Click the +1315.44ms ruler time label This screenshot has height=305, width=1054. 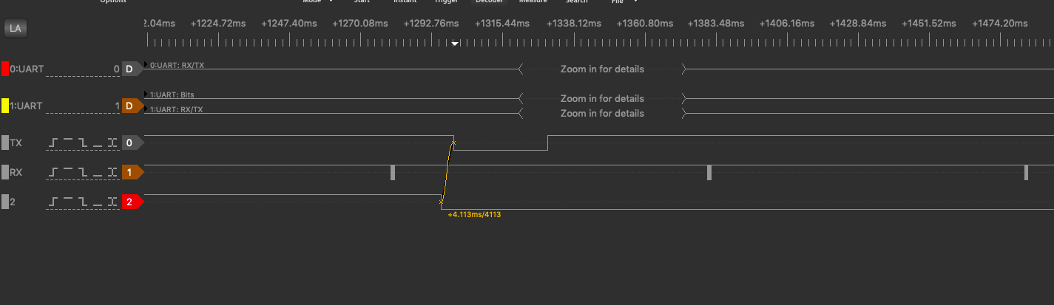point(502,24)
